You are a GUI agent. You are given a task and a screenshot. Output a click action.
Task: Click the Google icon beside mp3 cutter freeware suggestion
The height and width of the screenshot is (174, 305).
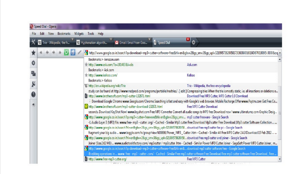[x=86, y=117]
